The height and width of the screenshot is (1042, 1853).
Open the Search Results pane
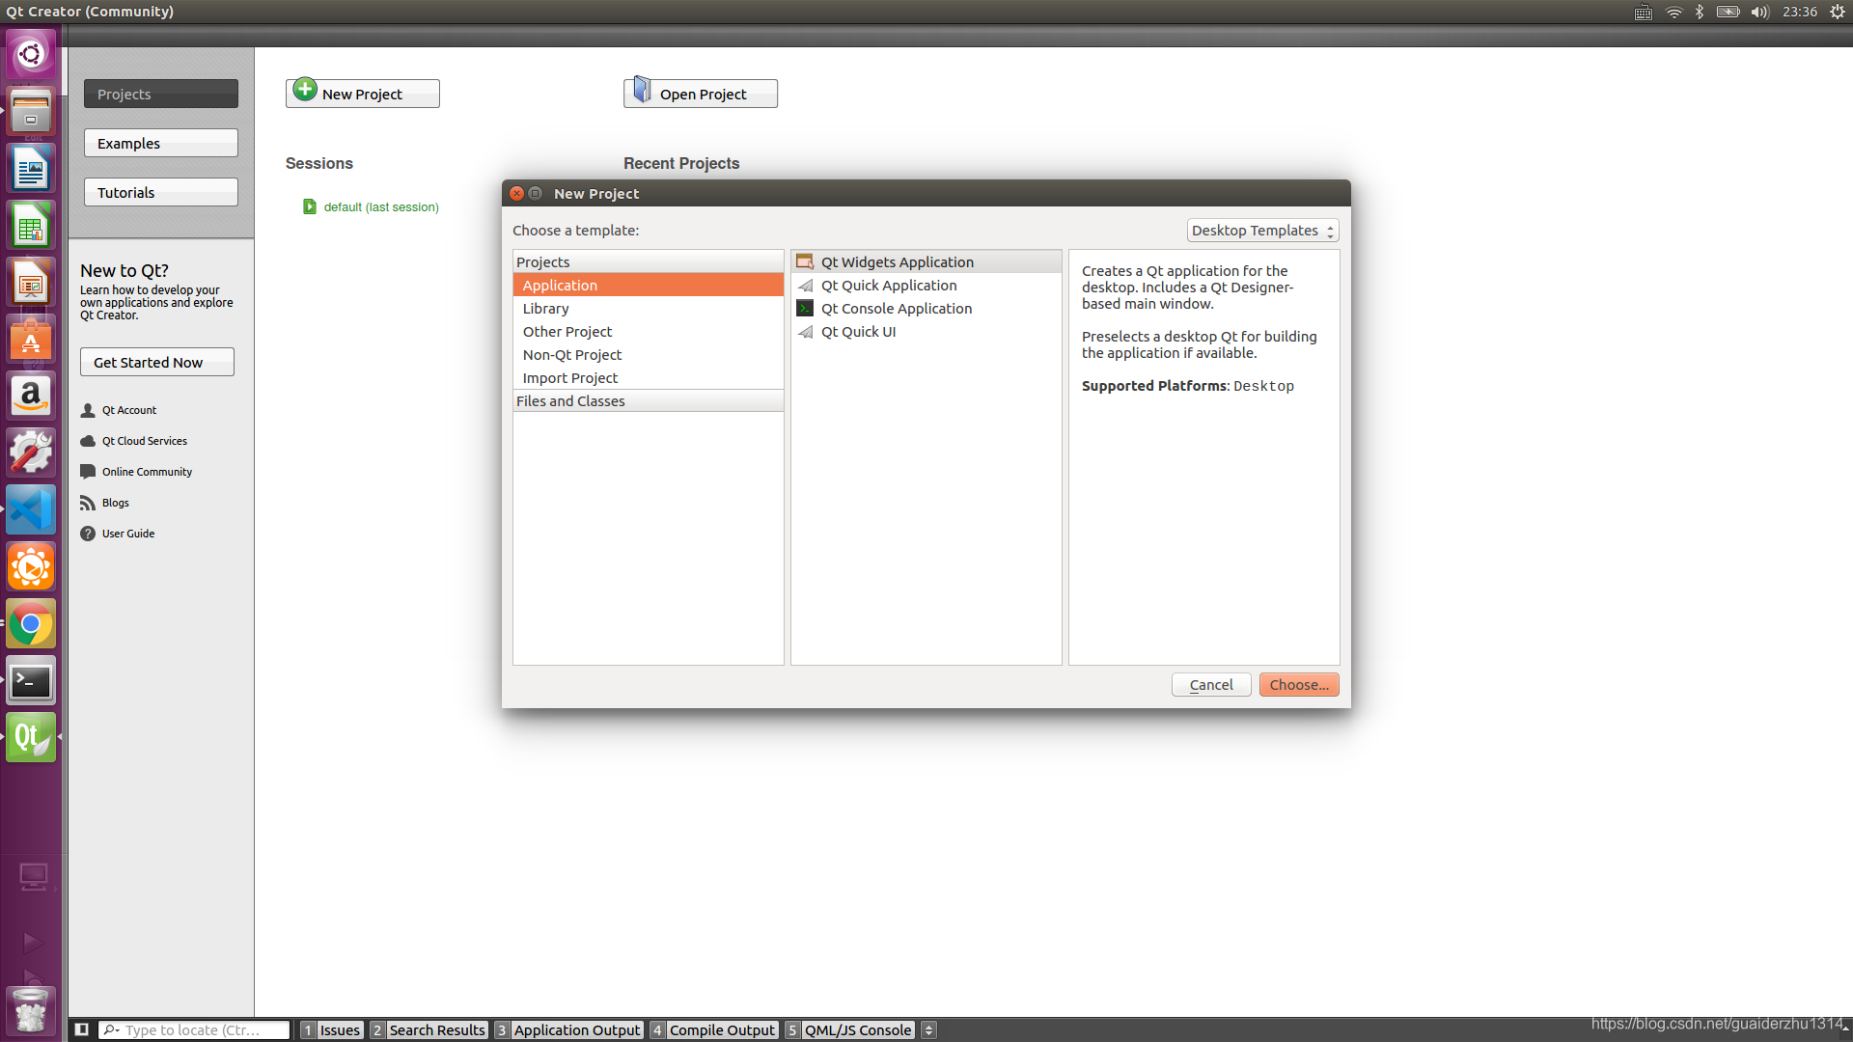pyautogui.click(x=429, y=1029)
